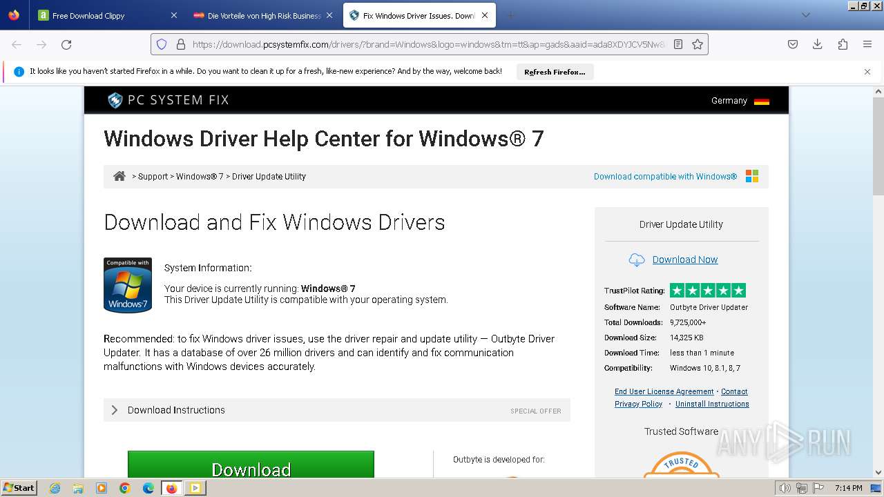Click the taskbar clock showing 7:14 PM

click(849, 488)
